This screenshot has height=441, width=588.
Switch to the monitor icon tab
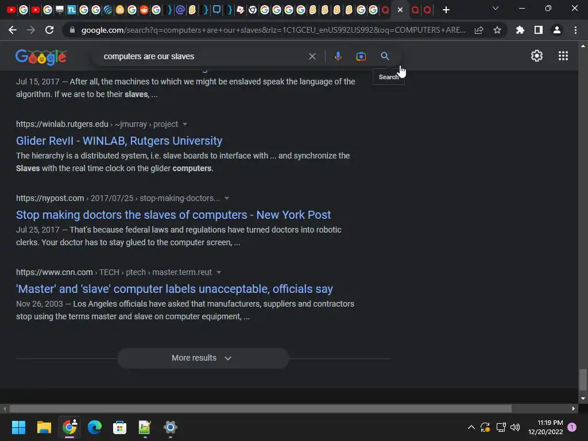60,10
